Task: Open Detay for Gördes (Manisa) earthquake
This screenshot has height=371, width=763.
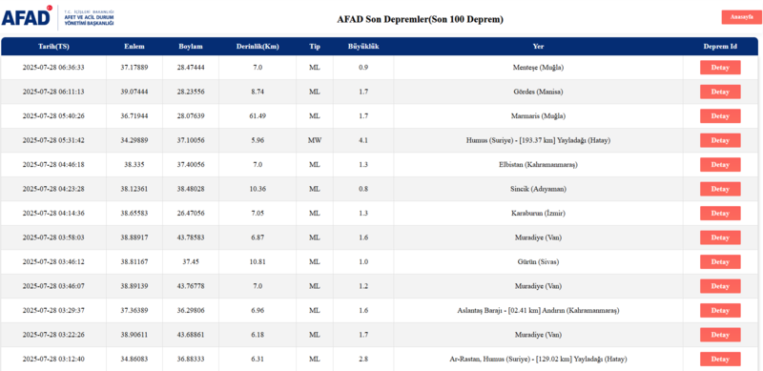Action: pyautogui.click(x=720, y=92)
